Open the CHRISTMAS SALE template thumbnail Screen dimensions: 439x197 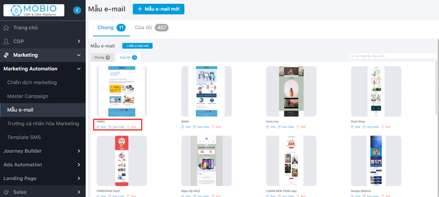(x=122, y=161)
